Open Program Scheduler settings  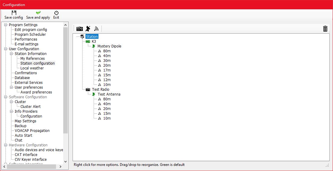coord(30,34)
